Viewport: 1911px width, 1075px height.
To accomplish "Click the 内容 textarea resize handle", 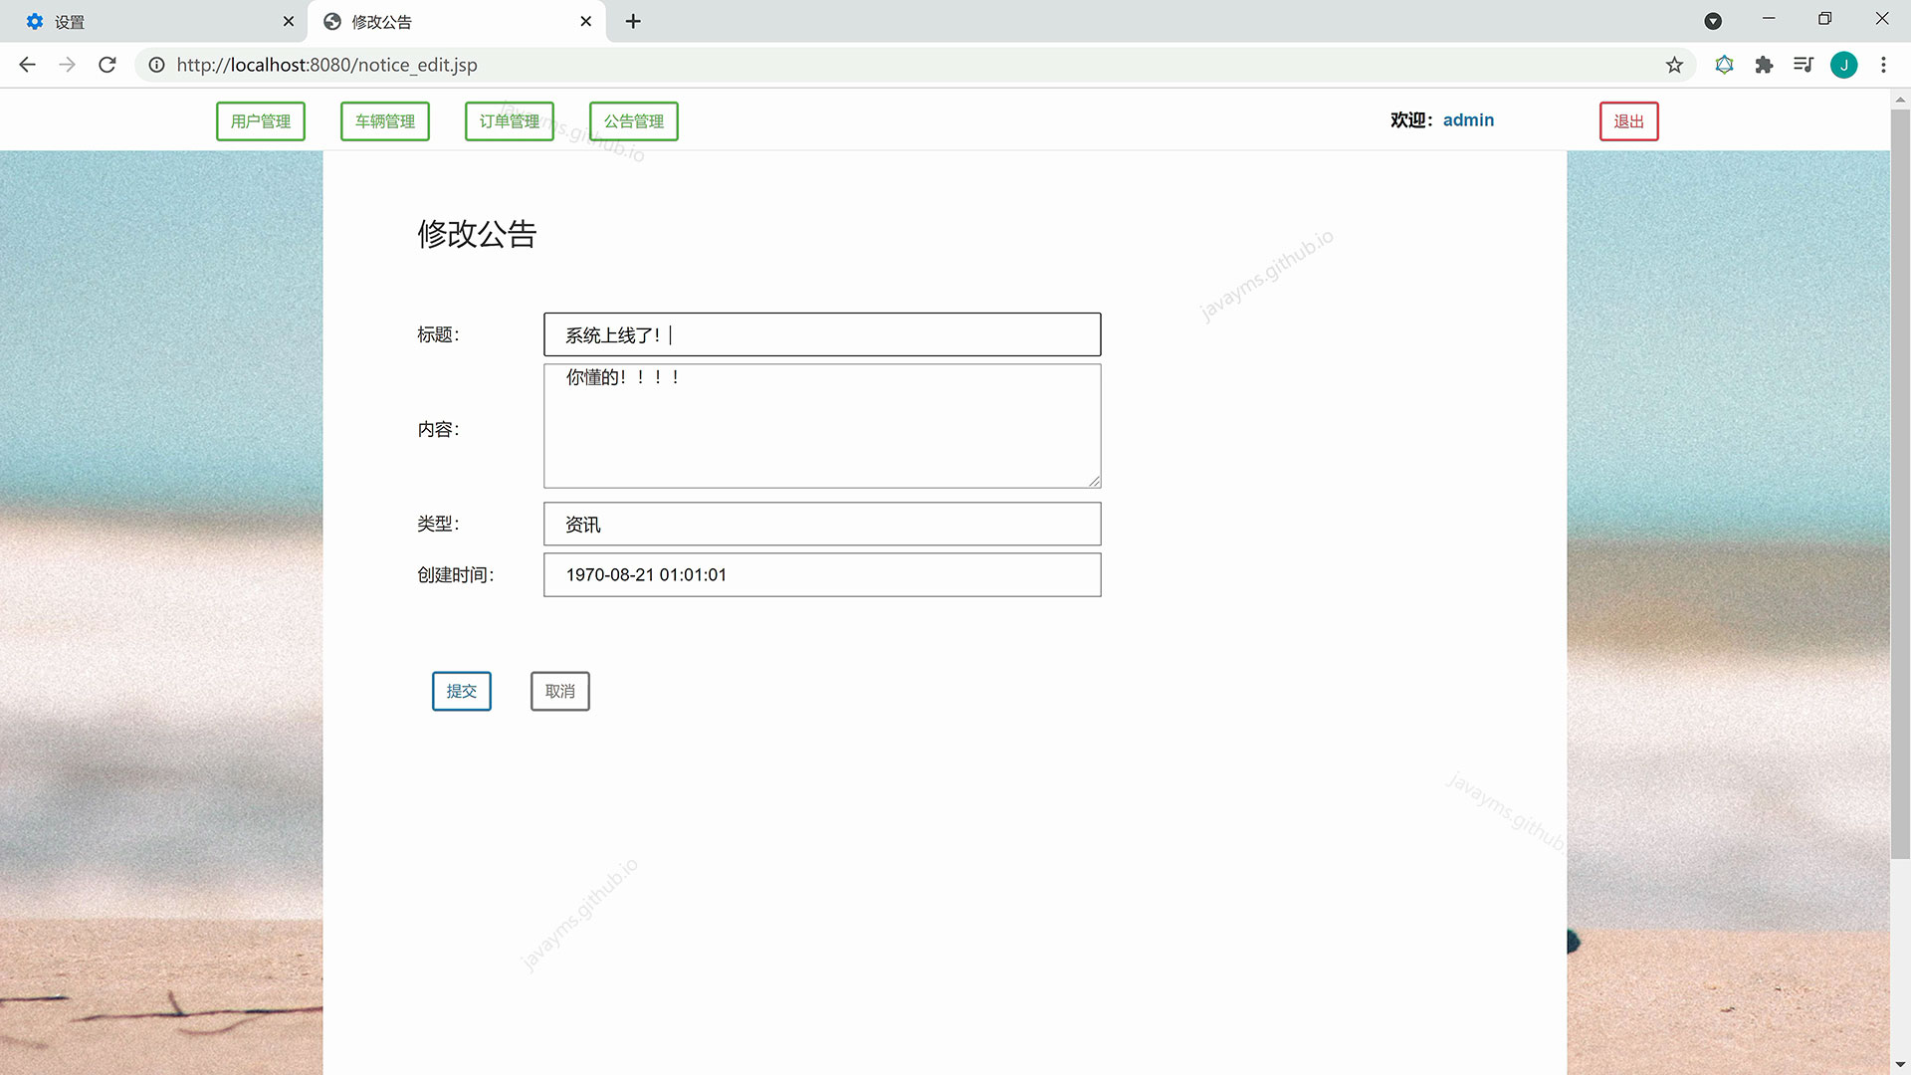I will 1094,481.
